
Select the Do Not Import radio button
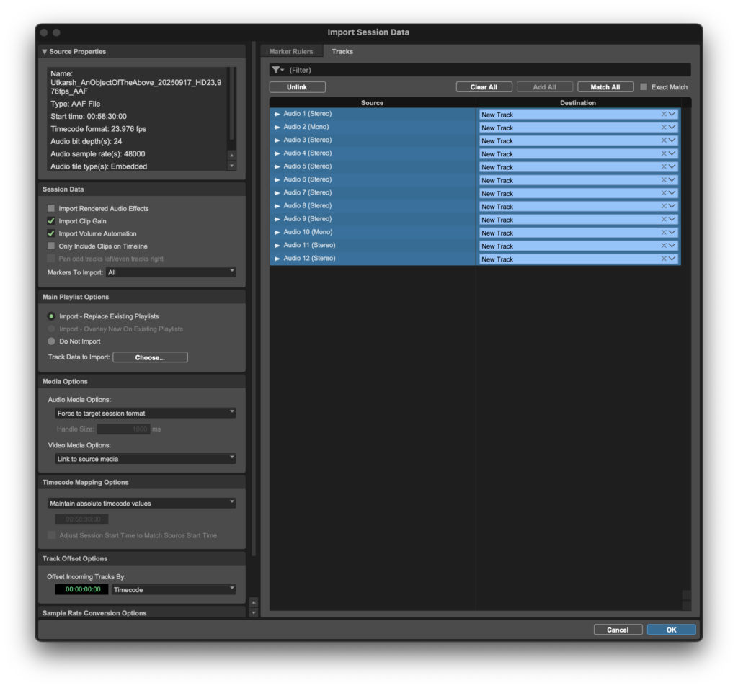[51, 341]
